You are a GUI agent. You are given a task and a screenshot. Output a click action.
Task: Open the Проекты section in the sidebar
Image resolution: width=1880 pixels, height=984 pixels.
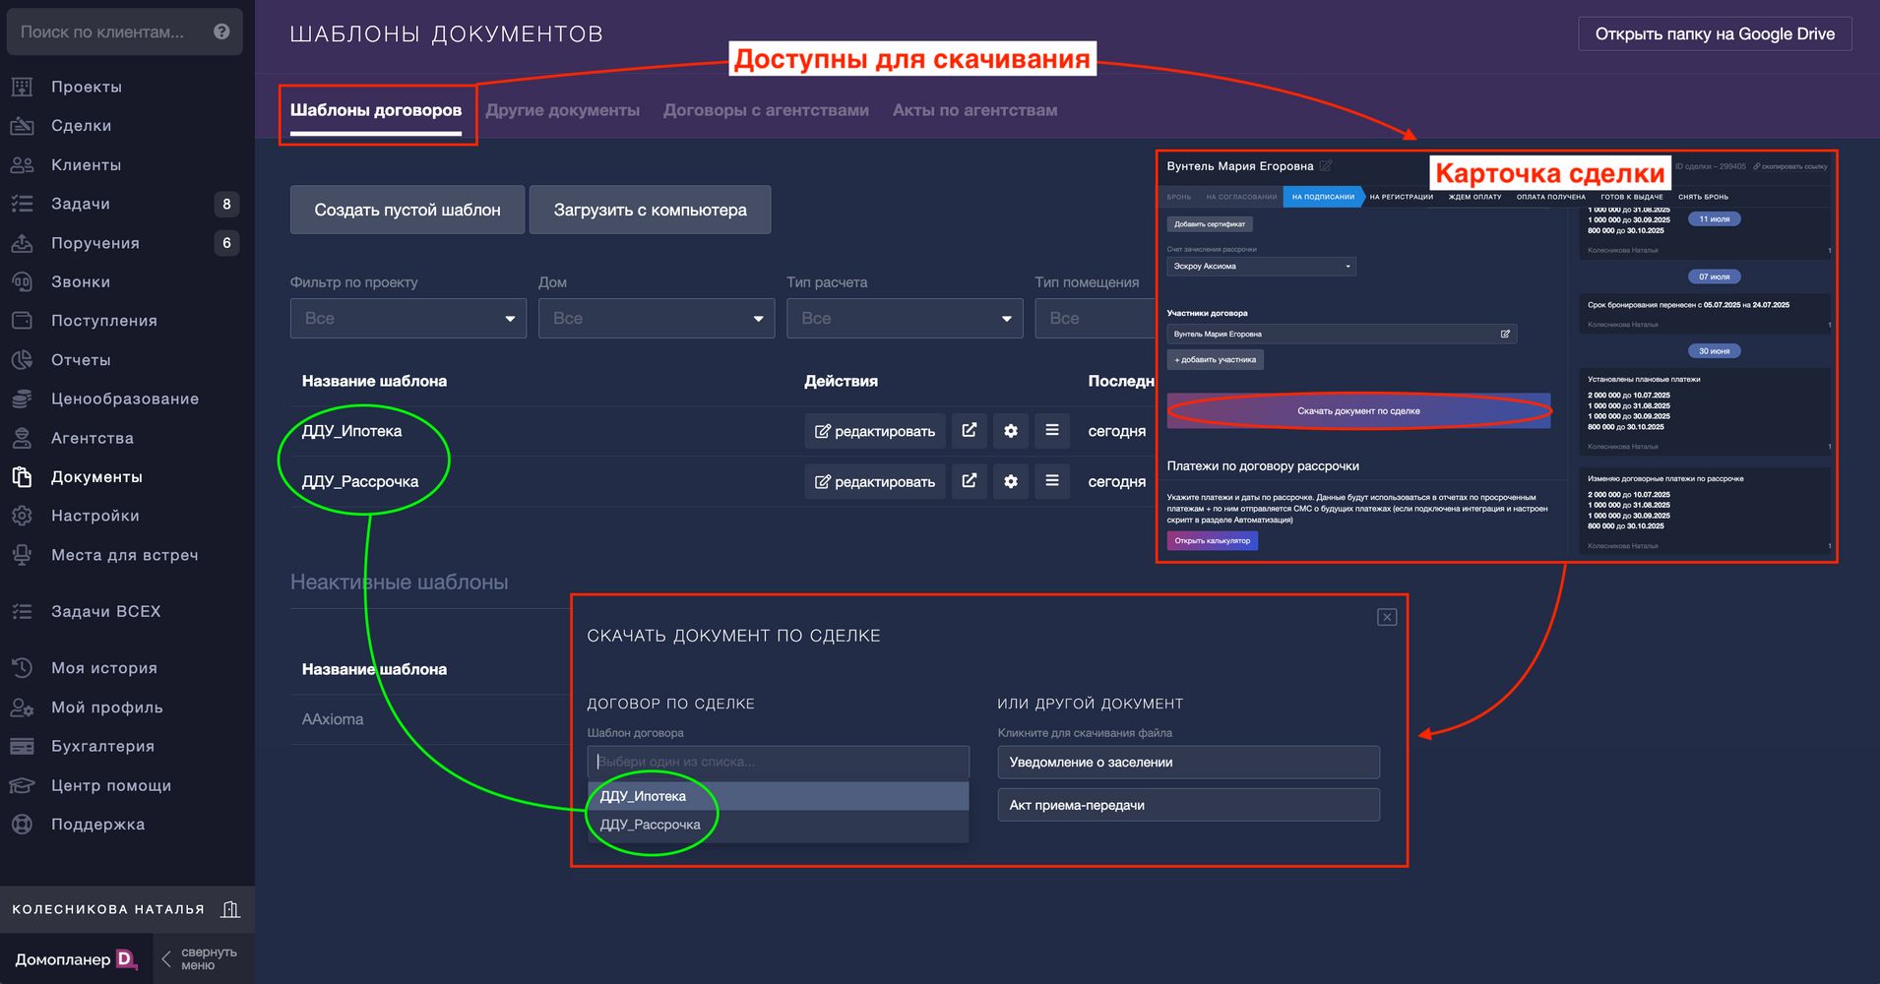tap(87, 87)
